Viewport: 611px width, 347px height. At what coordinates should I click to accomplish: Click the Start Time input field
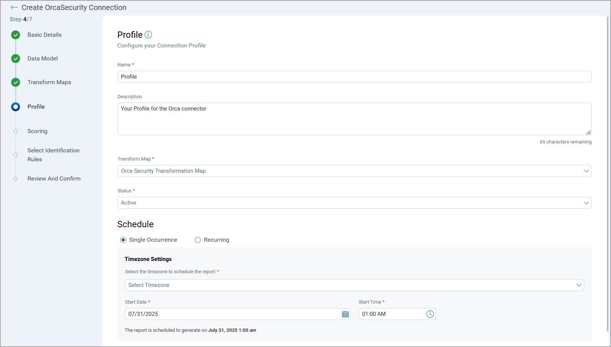(x=397, y=314)
